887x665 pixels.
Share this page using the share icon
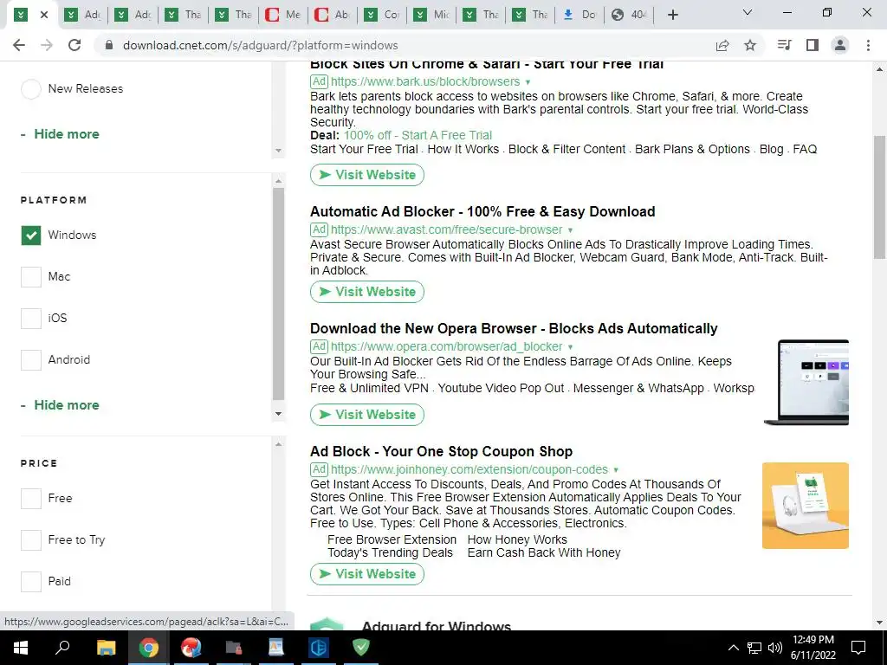pyautogui.click(x=722, y=45)
